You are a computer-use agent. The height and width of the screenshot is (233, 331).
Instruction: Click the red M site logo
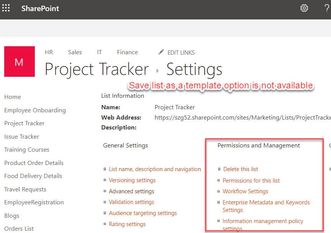(x=20, y=61)
